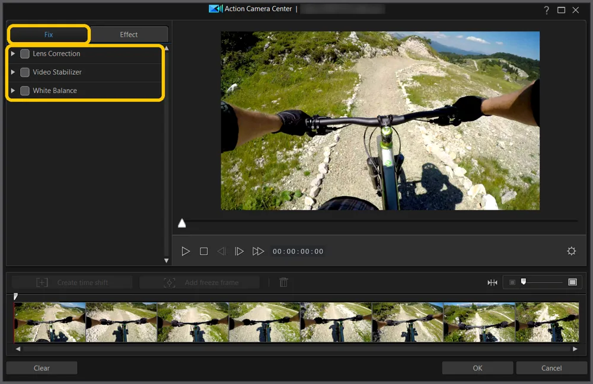Screen dimensions: 593x384
Task: Click timeline scroll left arrow
Action: point(18,349)
